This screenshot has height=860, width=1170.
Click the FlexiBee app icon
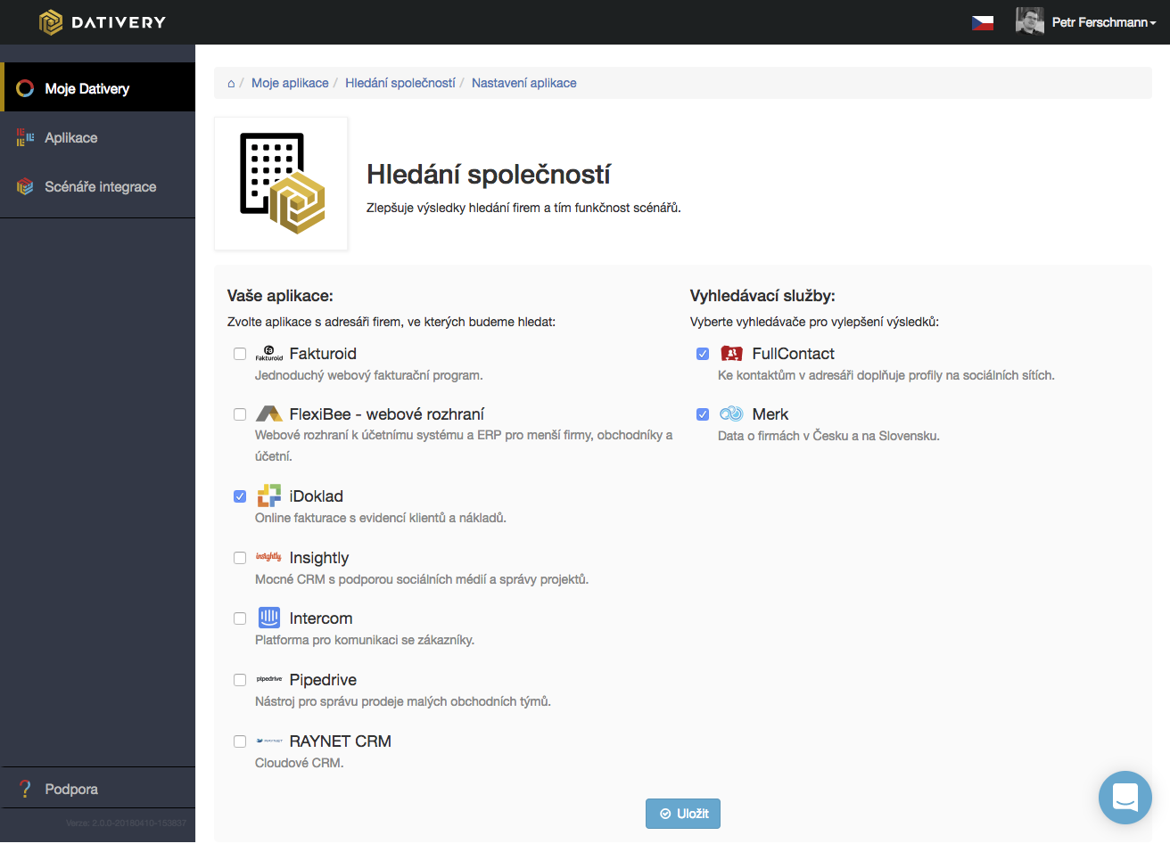tap(268, 414)
